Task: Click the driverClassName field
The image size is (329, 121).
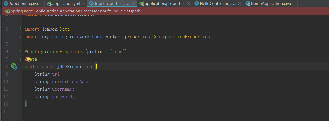Action: click(71, 82)
